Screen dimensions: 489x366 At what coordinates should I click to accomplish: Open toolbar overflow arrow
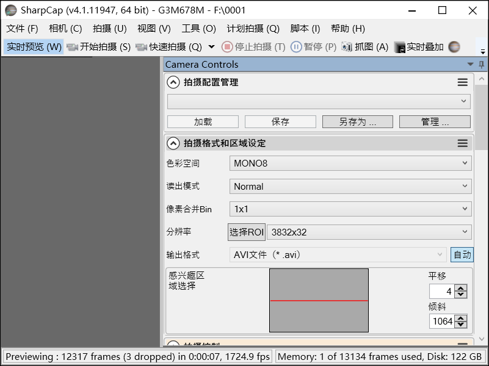click(483, 51)
